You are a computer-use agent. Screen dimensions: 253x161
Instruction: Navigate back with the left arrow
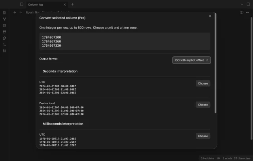[x=15, y=12]
